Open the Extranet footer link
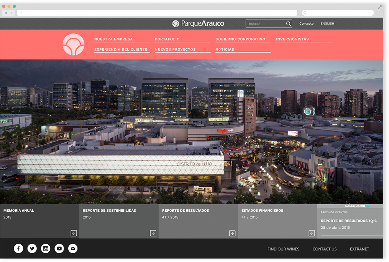The height and width of the screenshot is (262, 389). click(x=359, y=249)
